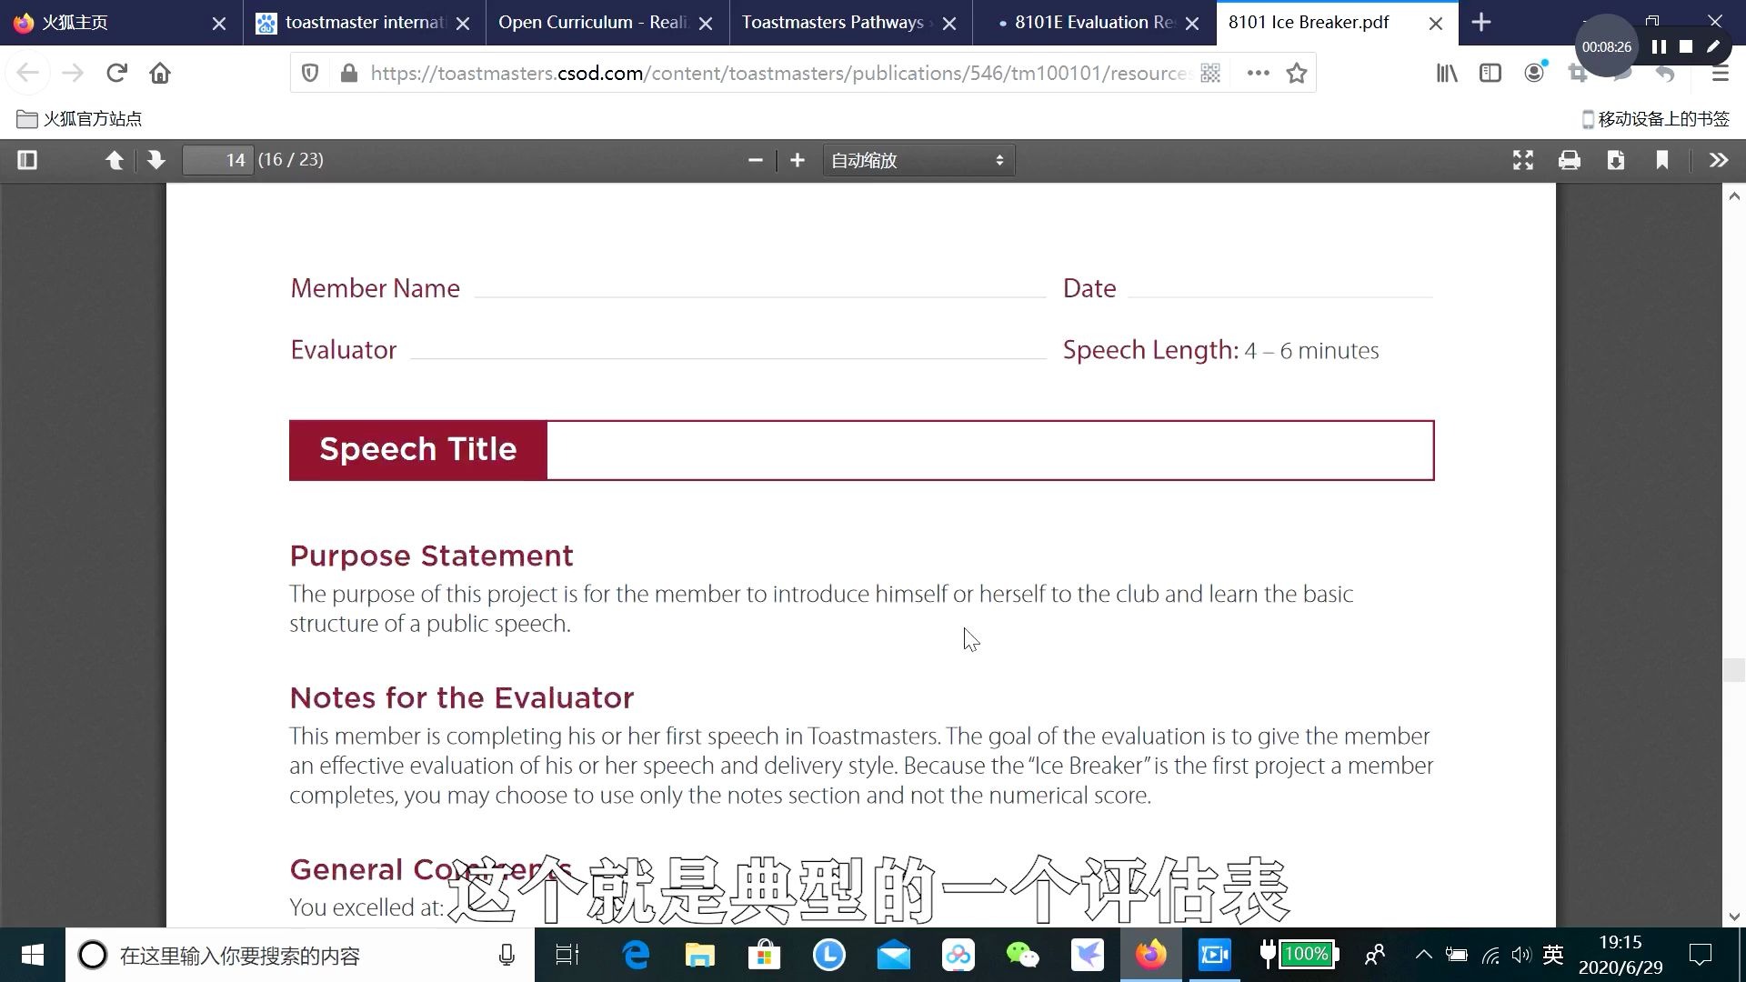
Task: Click the vertical scrollbar thumb
Action: click(x=1734, y=670)
